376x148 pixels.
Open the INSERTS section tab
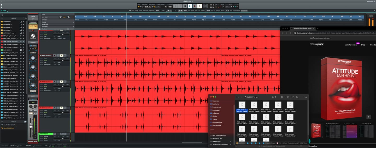click(x=33, y=96)
